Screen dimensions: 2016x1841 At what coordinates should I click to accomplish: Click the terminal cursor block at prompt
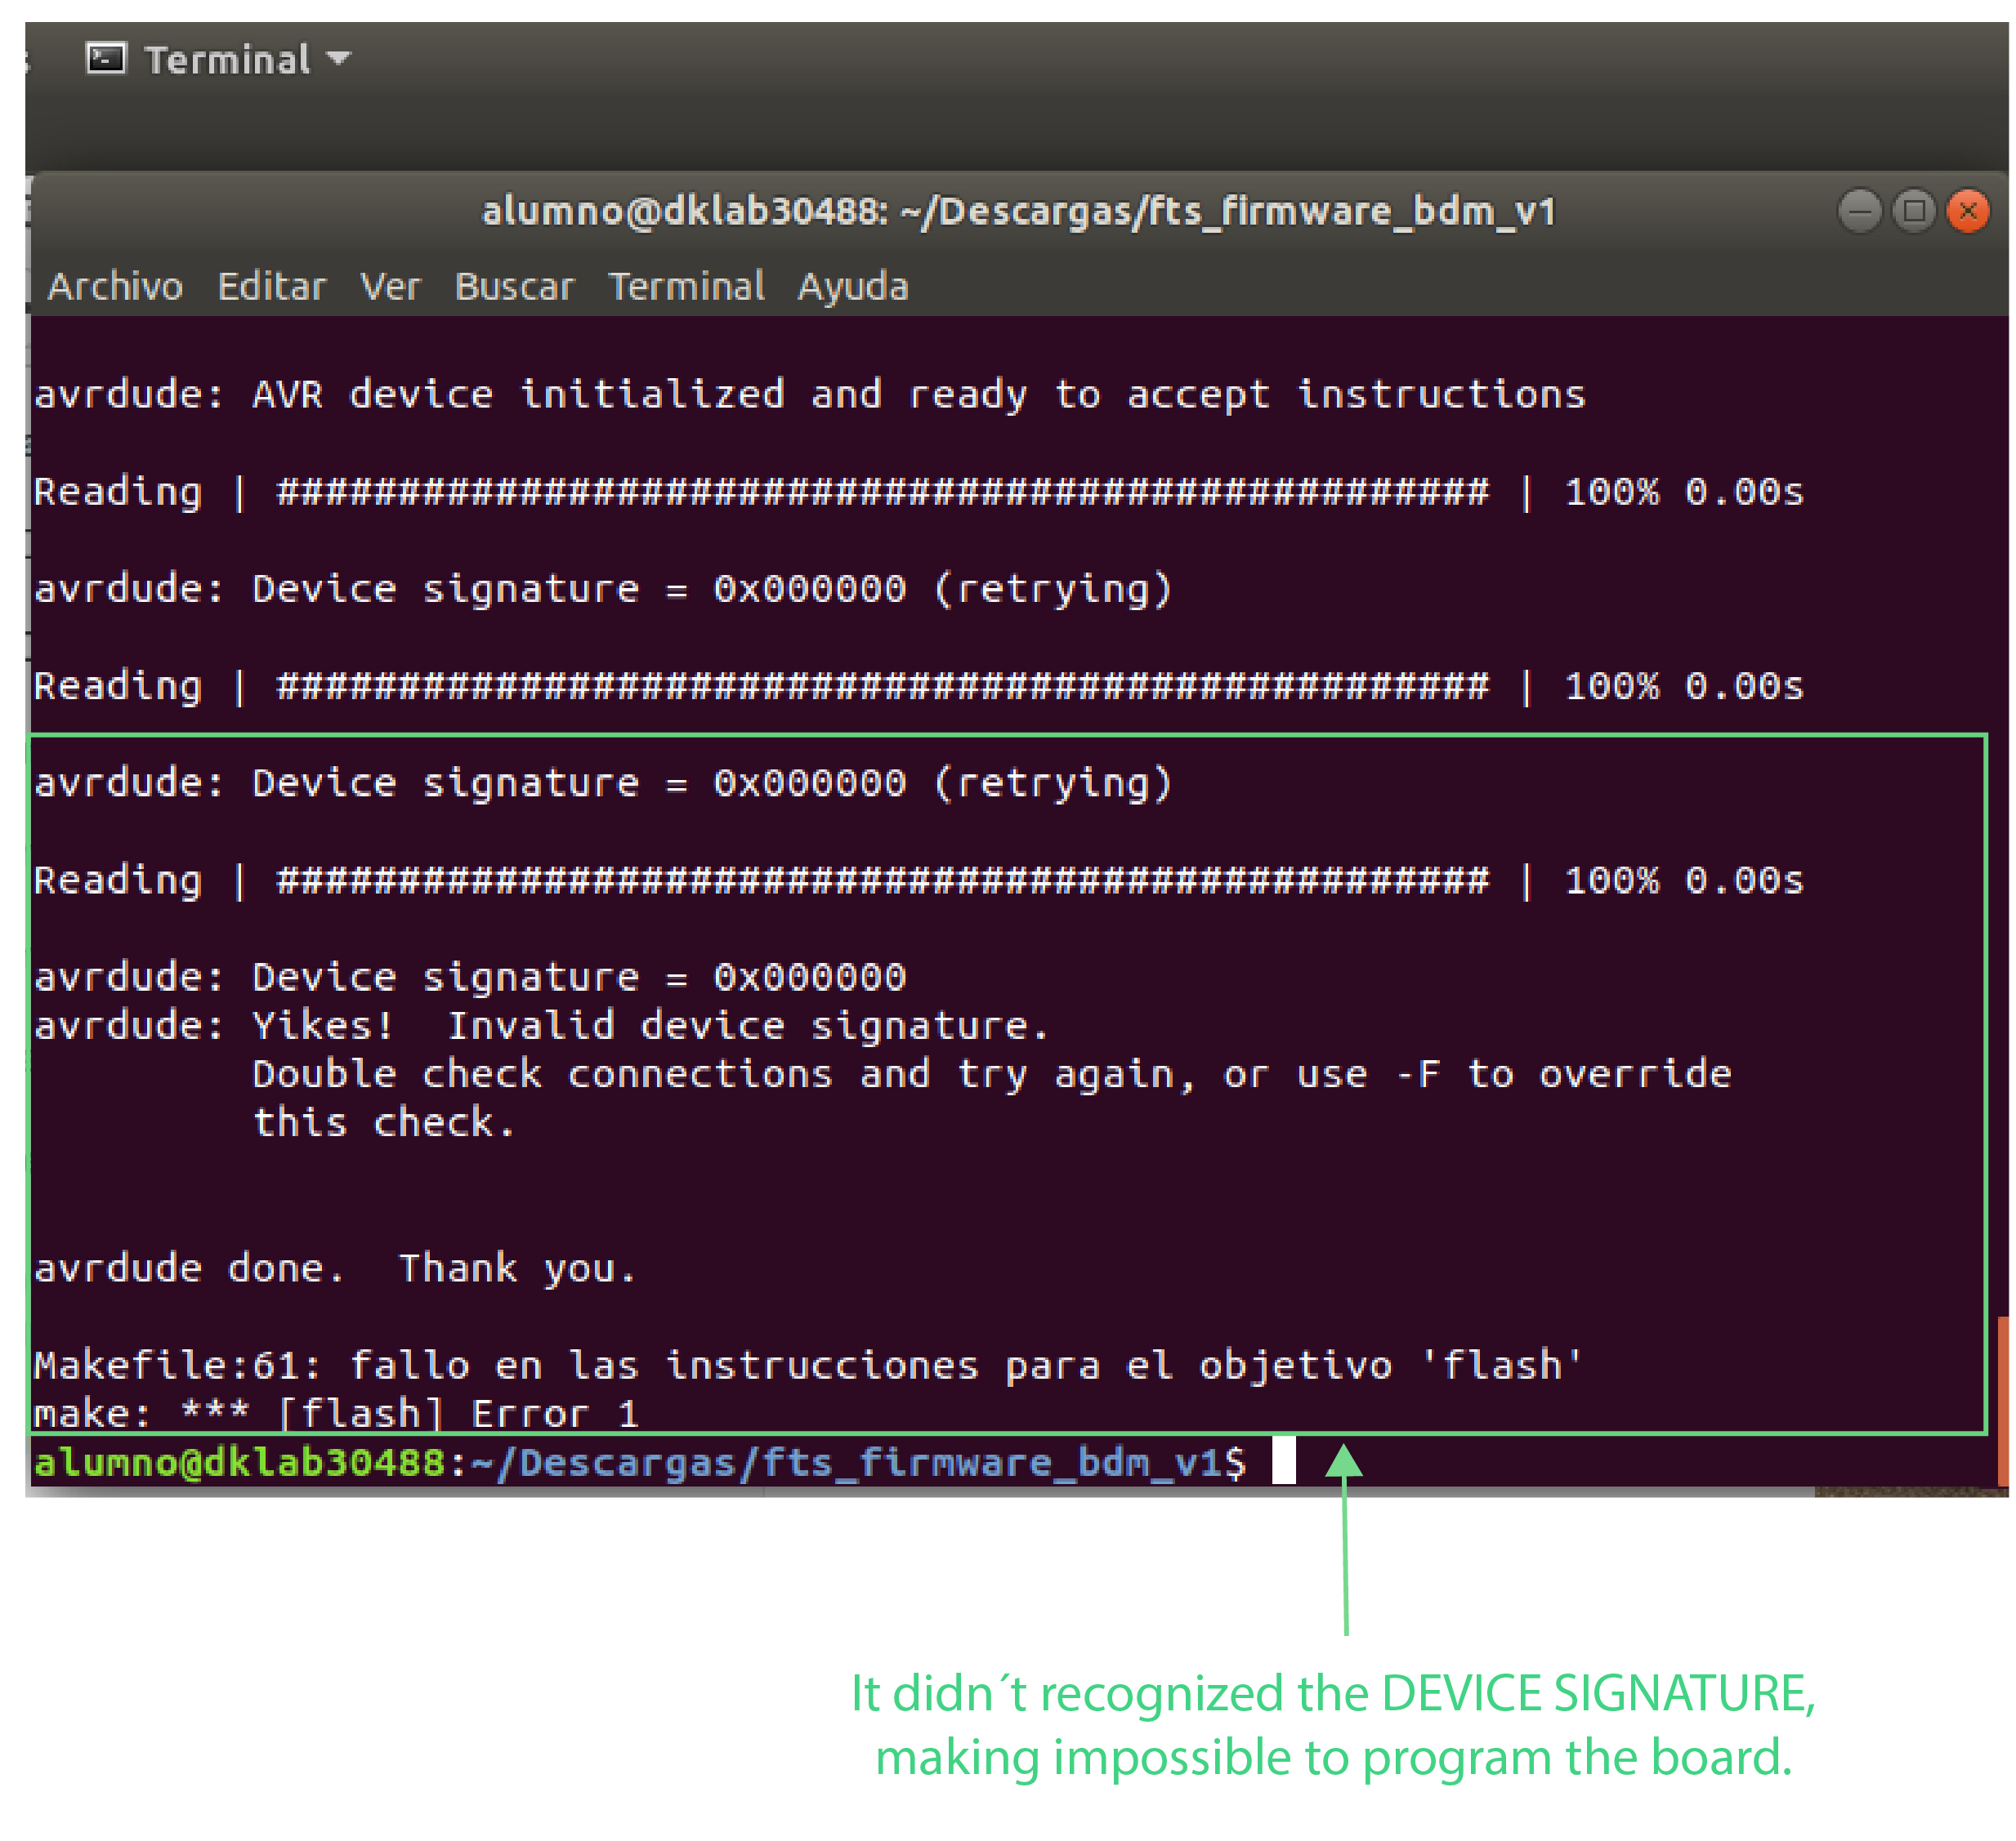click(x=1283, y=1460)
